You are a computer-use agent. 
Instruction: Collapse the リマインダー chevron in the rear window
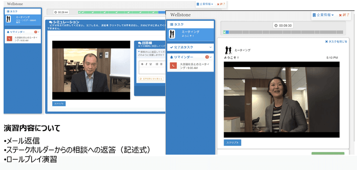point(38,32)
